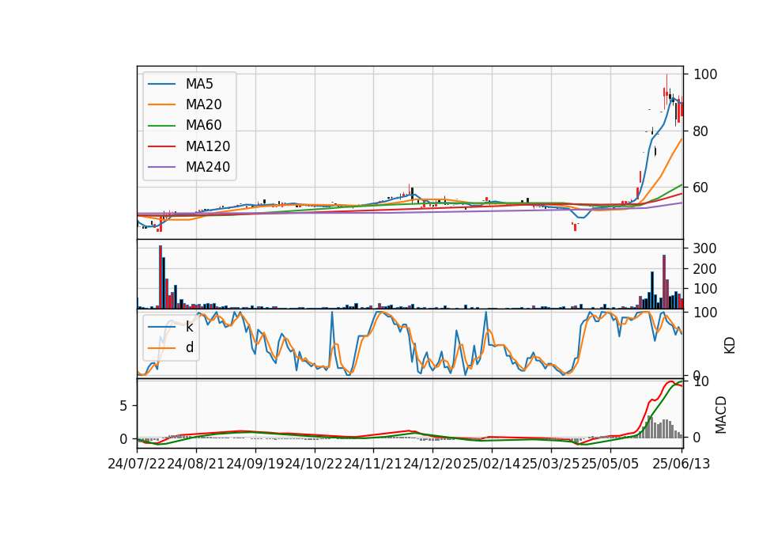Click the 25/02/14 date tick label

click(492, 464)
